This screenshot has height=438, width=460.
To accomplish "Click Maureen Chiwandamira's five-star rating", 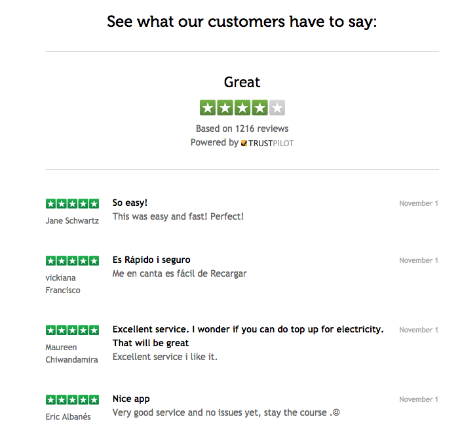I will click(72, 330).
